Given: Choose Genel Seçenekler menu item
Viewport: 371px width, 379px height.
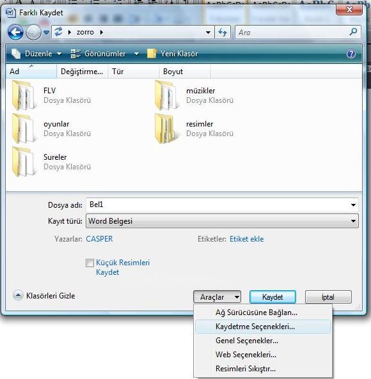Looking at the screenshot, I should [263, 341].
